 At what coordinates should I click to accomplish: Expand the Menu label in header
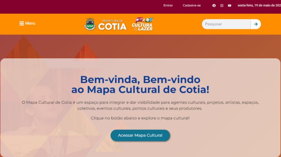[x=30, y=23]
